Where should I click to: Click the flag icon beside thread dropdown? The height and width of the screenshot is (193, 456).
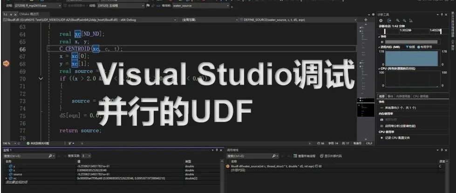148,6
